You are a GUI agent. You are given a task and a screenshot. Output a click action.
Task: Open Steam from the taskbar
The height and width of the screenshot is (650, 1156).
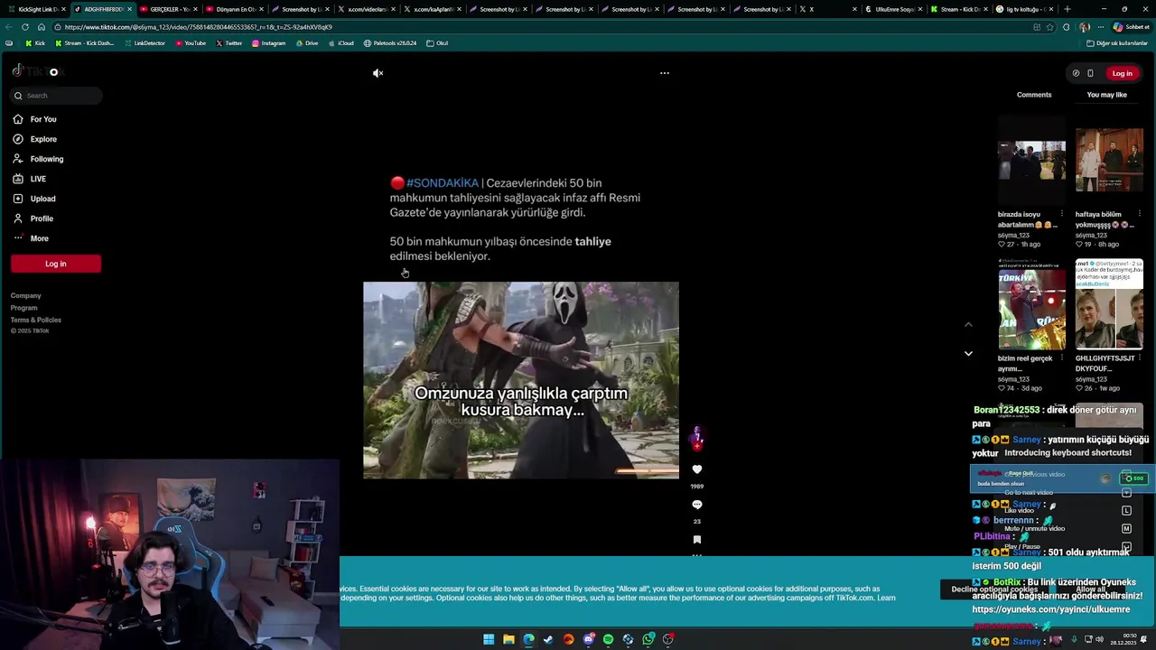[548, 639]
